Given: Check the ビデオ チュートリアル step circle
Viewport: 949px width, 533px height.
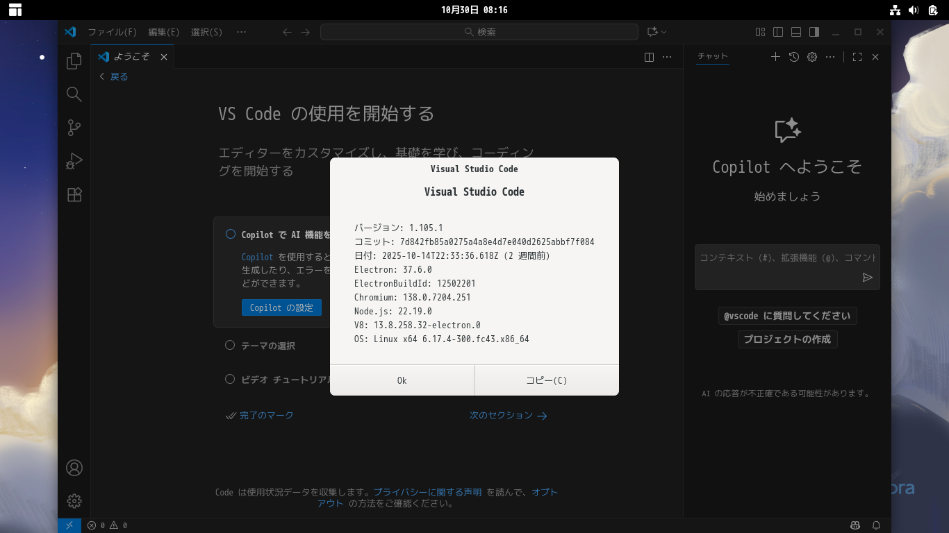Looking at the screenshot, I should click(230, 379).
